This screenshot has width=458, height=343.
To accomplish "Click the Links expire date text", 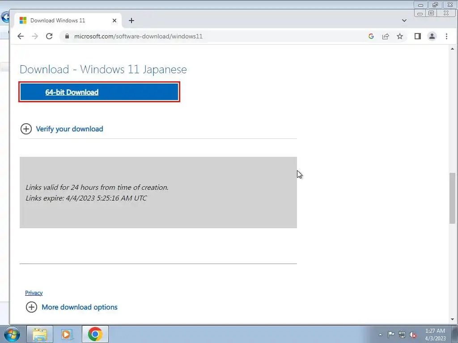I will pyautogui.click(x=86, y=198).
